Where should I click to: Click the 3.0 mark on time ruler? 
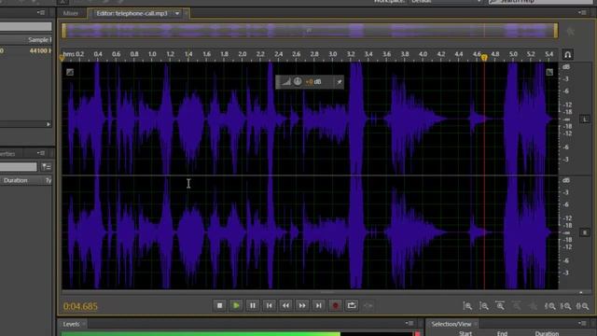click(x=333, y=54)
